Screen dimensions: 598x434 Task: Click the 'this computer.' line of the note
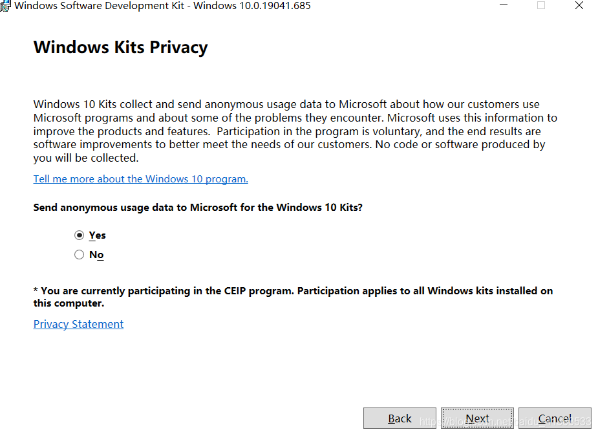coord(69,303)
